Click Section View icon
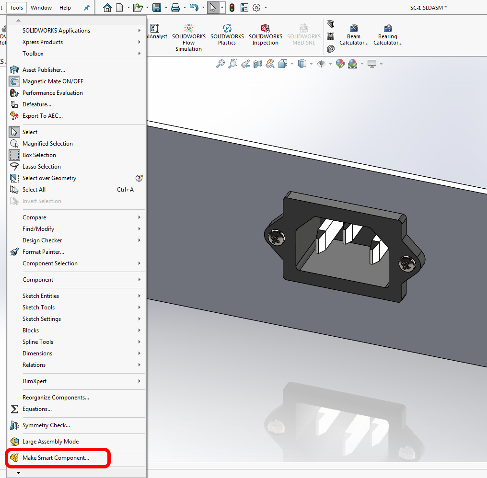 (258, 64)
